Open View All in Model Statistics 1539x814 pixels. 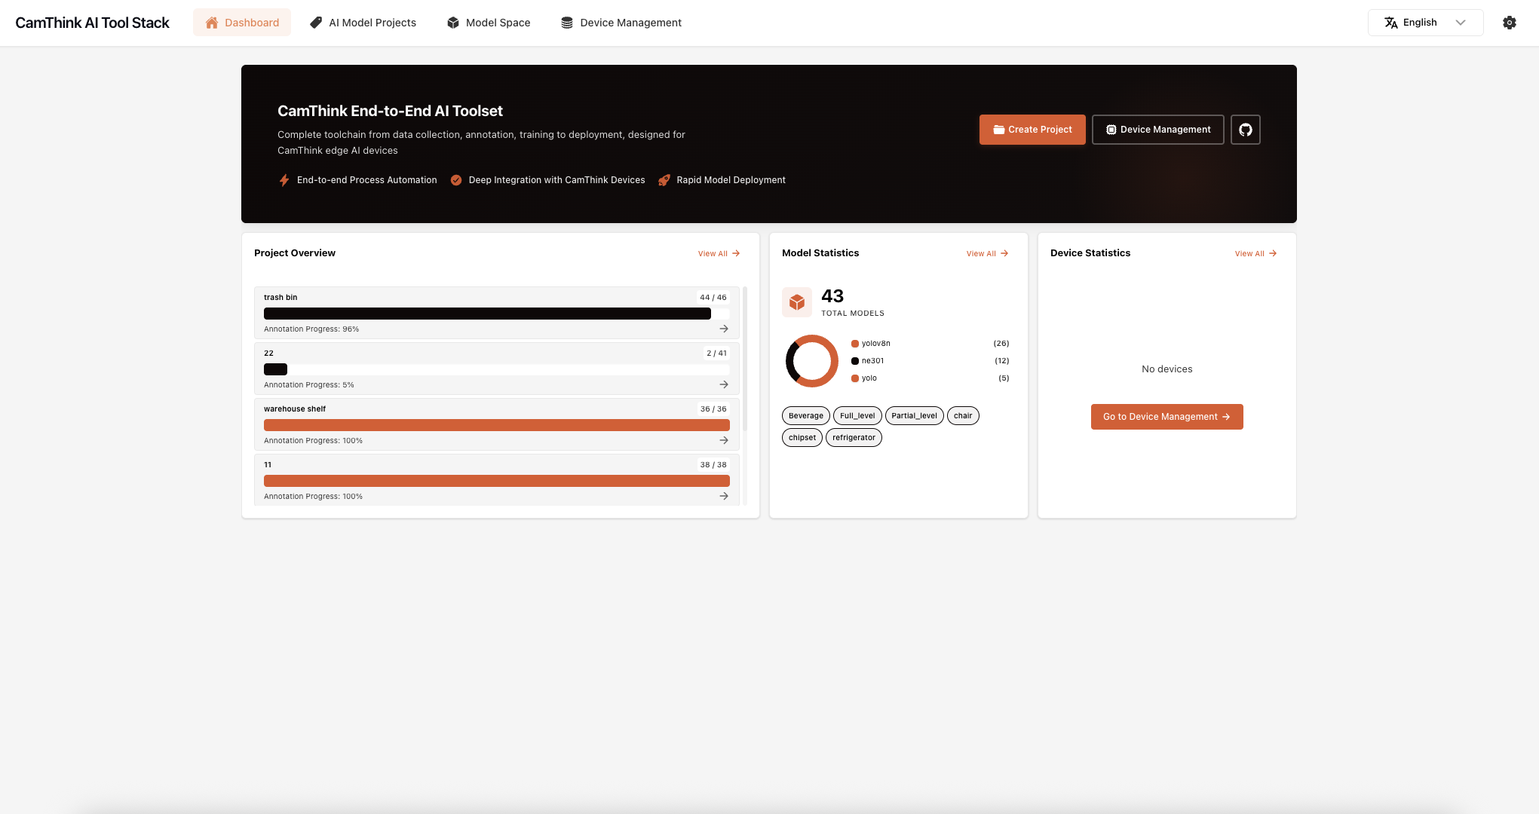[x=987, y=253]
